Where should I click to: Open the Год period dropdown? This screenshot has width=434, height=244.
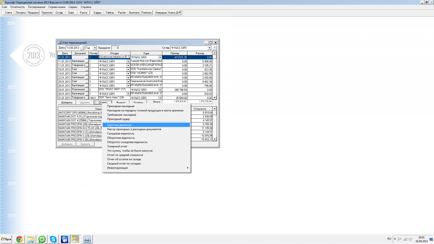coord(95,48)
